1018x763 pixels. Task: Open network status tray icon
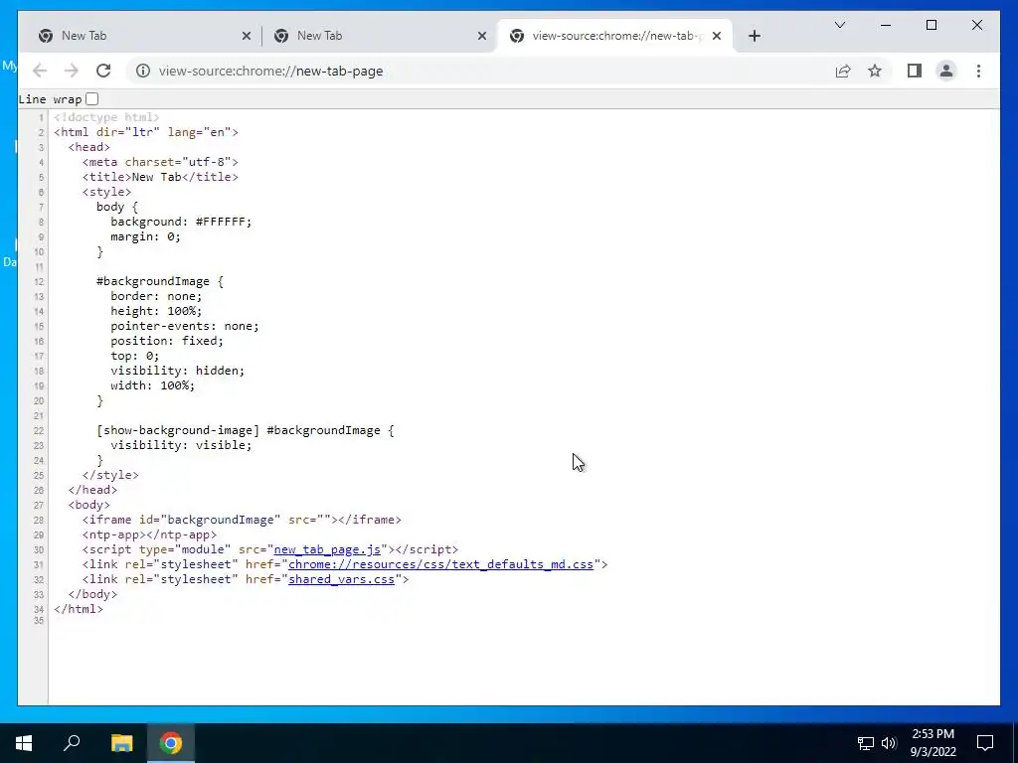pyautogui.click(x=866, y=743)
